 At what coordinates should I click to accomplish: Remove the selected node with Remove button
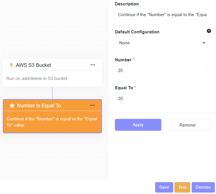[x=187, y=125]
